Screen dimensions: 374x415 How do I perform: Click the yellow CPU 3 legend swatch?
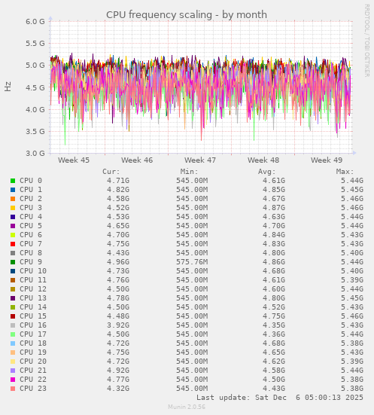tap(13, 208)
